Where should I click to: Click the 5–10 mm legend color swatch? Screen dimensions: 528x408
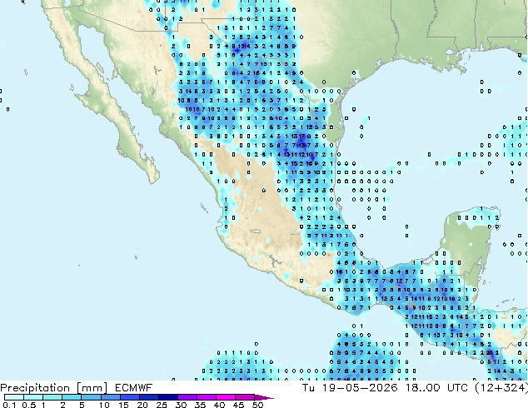click(91, 397)
